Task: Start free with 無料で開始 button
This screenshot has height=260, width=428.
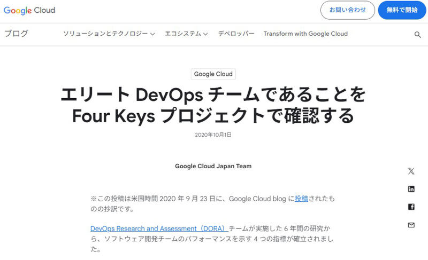Action: pos(402,10)
